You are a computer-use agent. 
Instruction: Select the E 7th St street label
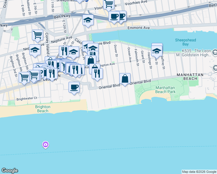pyautogui.click(x=35, y=8)
